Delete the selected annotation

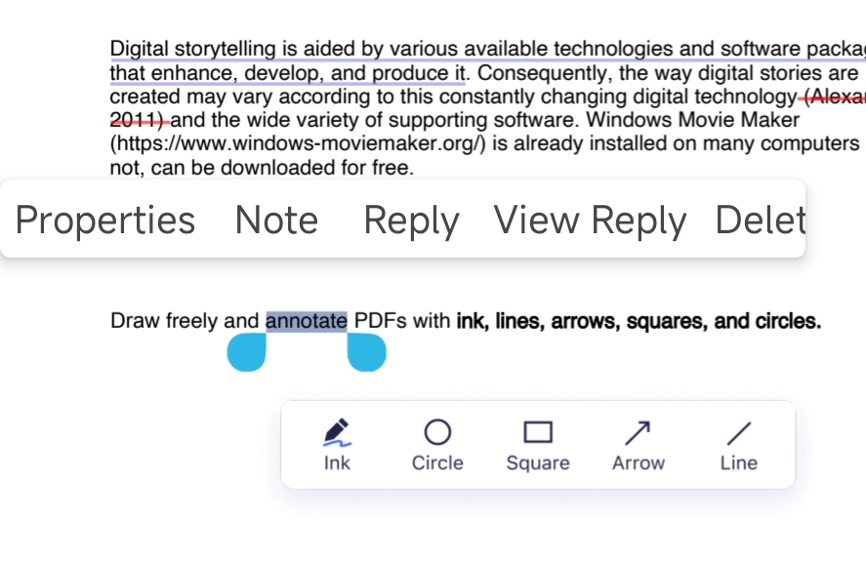[x=761, y=221]
